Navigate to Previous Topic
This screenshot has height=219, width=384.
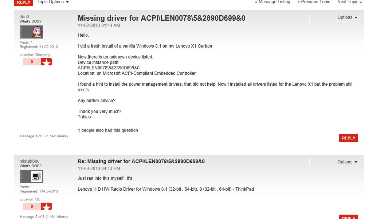click(x=314, y=2)
